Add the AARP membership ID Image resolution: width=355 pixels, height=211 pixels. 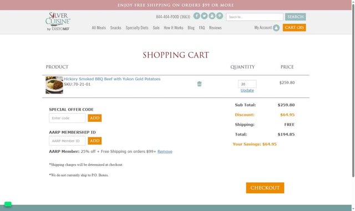click(x=95, y=141)
